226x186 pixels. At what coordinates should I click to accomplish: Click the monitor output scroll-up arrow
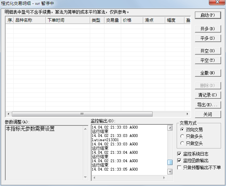point(170,128)
